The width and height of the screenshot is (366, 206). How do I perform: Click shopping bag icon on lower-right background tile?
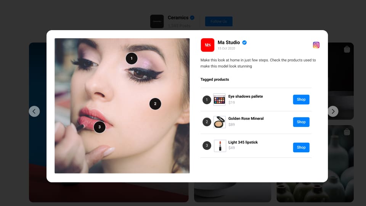point(347,132)
